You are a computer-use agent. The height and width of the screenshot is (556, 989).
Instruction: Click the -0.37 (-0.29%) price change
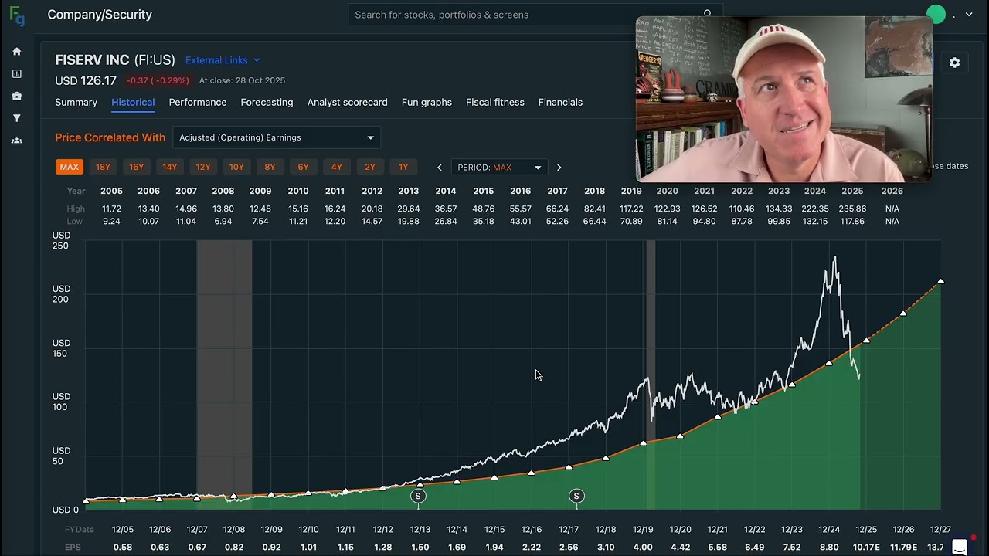(x=158, y=80)
